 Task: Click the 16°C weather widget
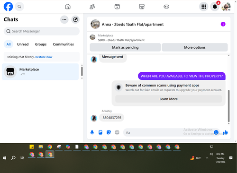pos(196,158)
